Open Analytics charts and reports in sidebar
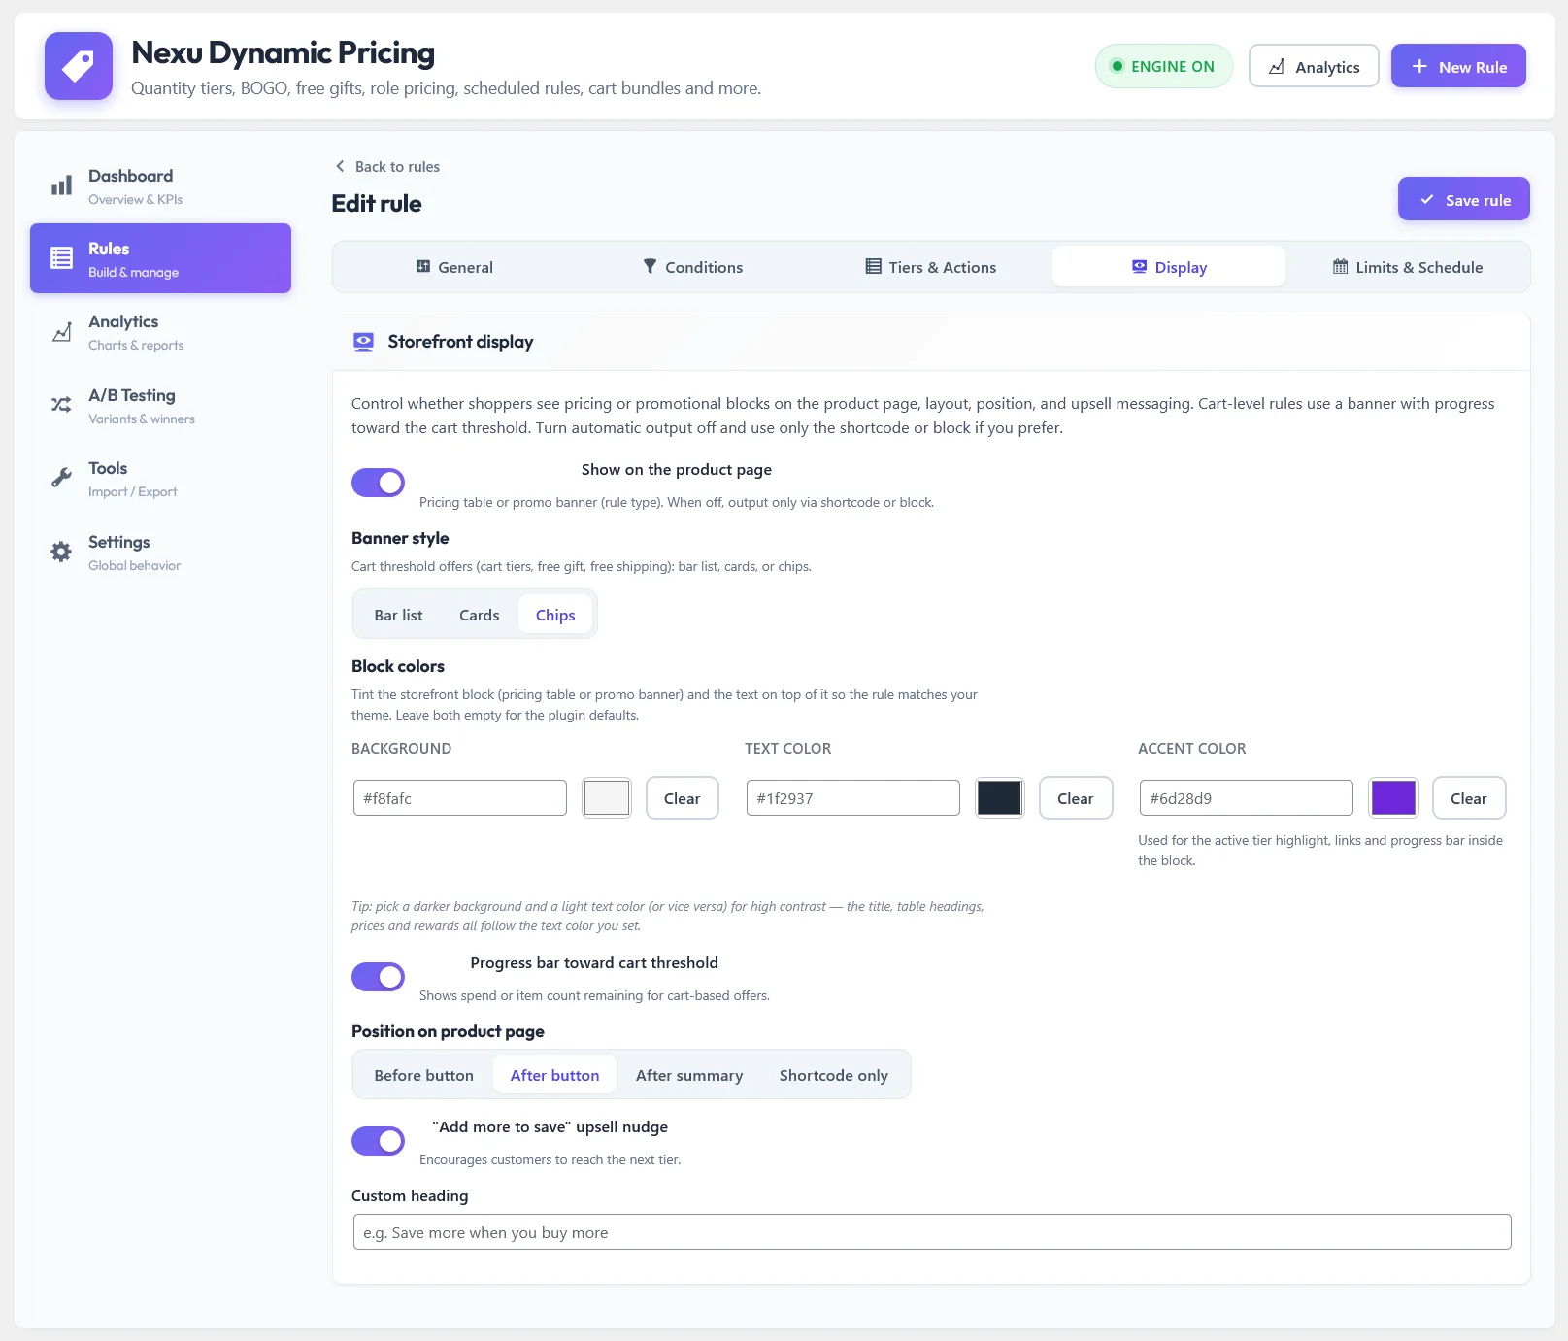This screenshot has width=1568, height=1341. point(160,332)
